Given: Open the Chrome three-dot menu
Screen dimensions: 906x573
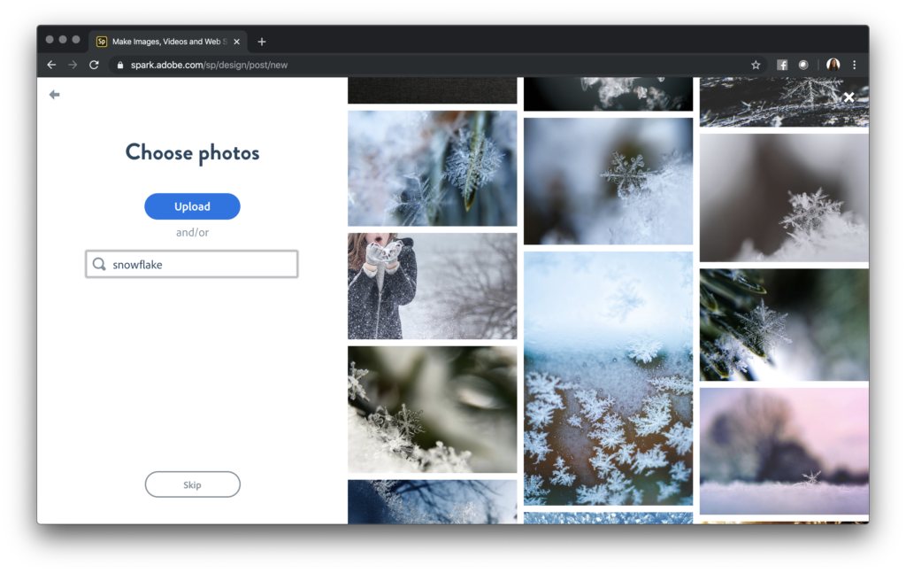Looking at the screenshot, I should 854,65.
